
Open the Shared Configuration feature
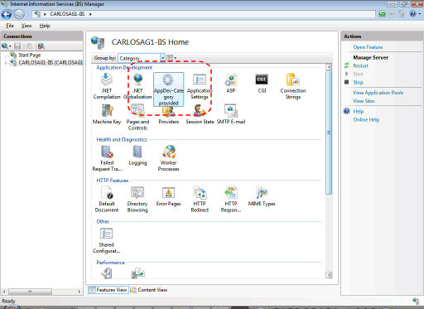coord(106,240)
